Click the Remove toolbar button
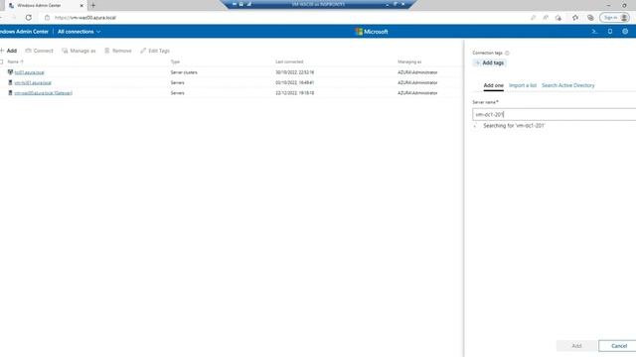 (x=118, y=51)
